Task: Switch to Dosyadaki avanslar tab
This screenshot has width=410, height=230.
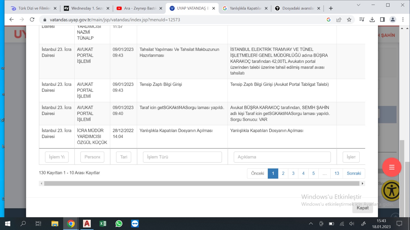Action: point(297,8)
